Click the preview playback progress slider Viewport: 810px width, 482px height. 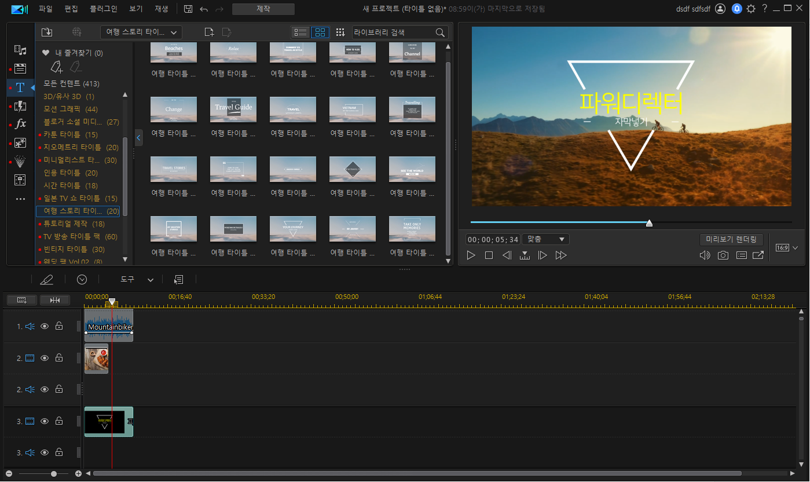(x=631, y=222)
